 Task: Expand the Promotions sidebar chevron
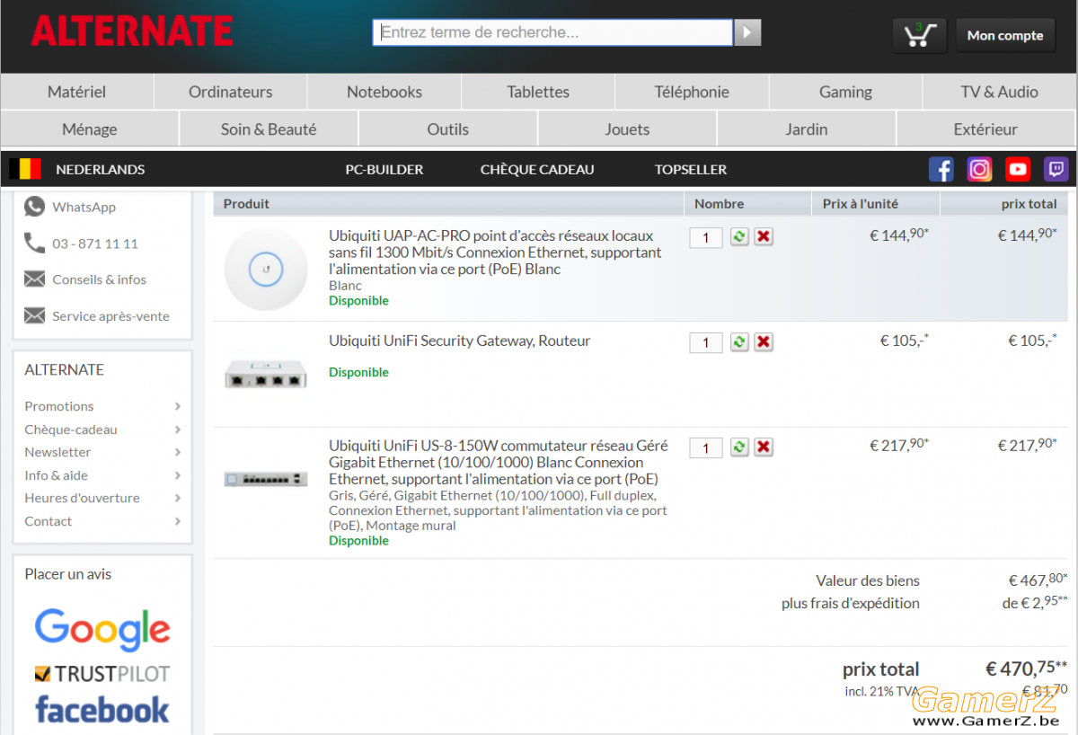[178, 406]
